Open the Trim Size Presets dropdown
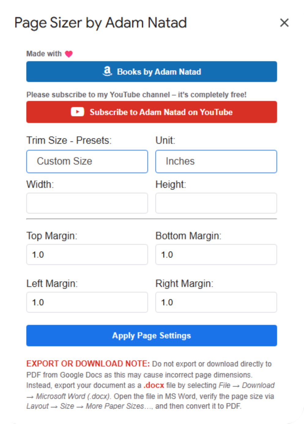The height and width of the screenshot is (424, 304). coord(87,162)
